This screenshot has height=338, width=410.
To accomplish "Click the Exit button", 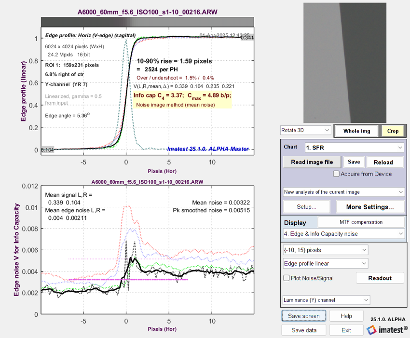I will 346,330.
